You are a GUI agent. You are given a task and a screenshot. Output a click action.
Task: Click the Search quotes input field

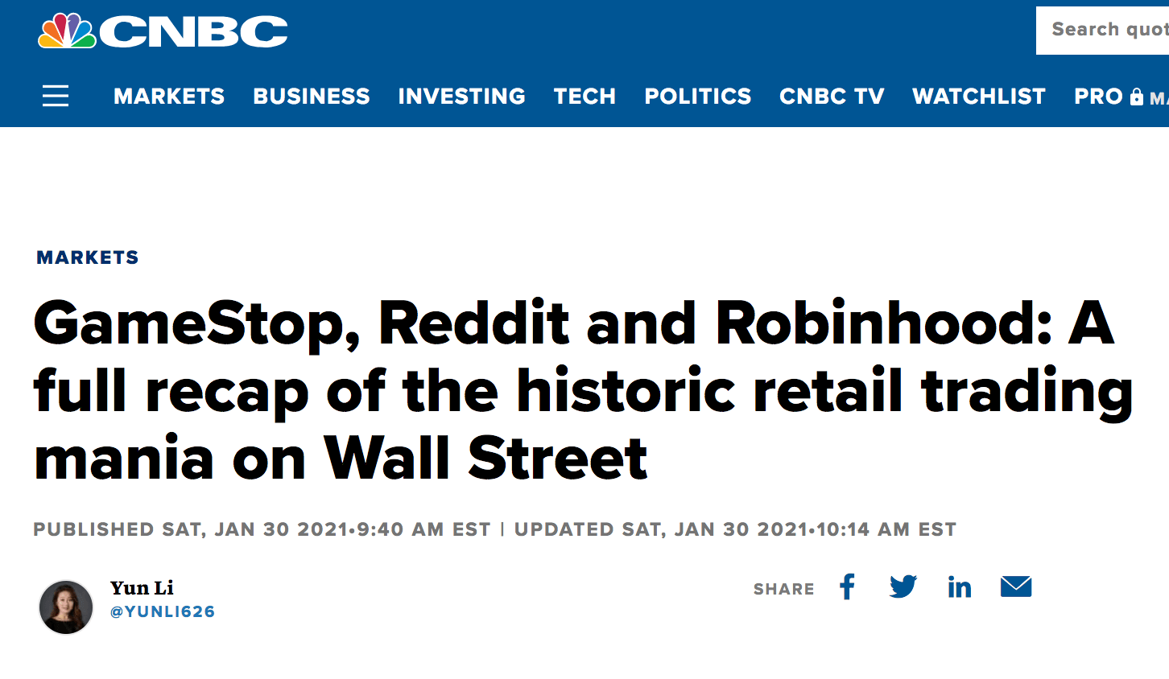tap(1102, 31)
